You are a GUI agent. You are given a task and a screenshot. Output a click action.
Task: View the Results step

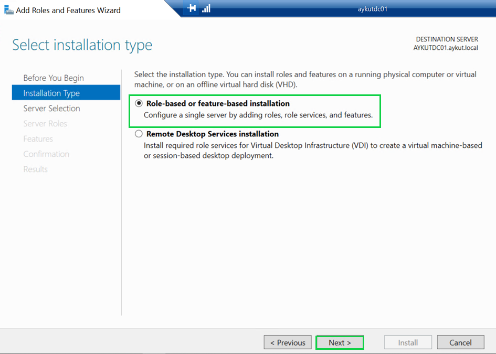coord(35,169)
